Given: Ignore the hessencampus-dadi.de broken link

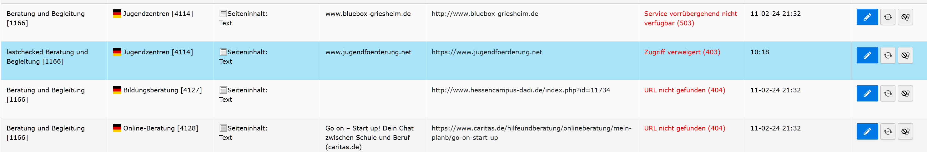Looking at the screenshot, I should [x=905, y=93].
